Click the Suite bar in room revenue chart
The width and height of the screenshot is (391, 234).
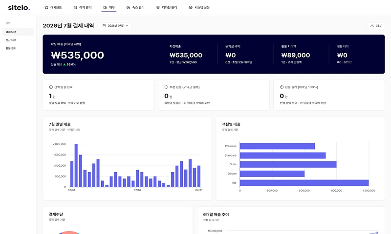288,164
